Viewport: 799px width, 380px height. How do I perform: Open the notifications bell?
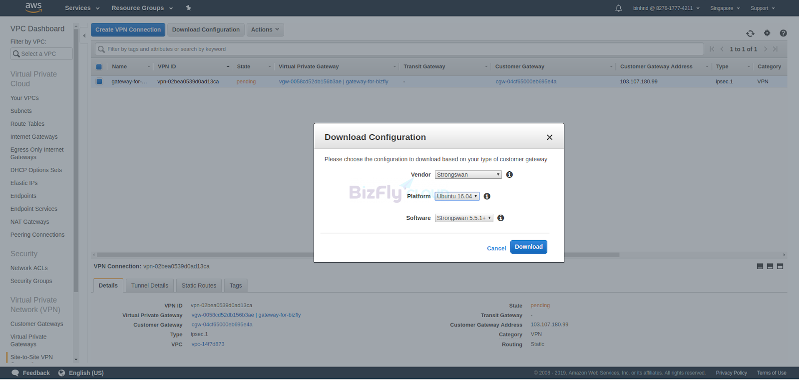click(x=618, y=8)
